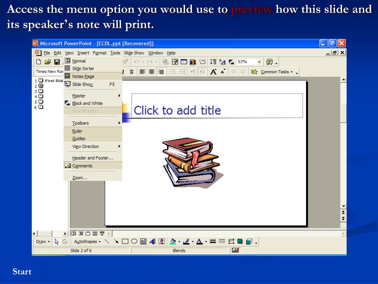
Task: Click the Redo arrow icon
Action: point(150,62)
